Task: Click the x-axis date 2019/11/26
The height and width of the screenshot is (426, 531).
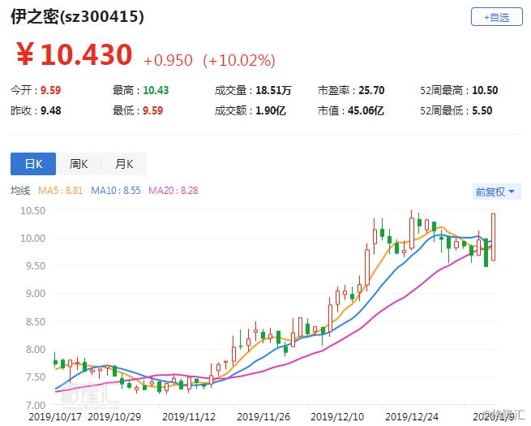Action: coord(263,416)
